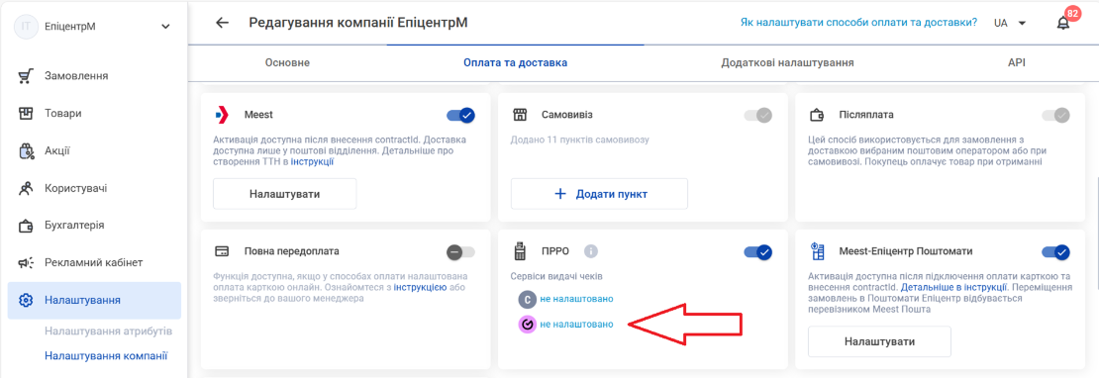Open the UA language dropdown
This screenshot has height=378, width=1099.
[1010, 23]
